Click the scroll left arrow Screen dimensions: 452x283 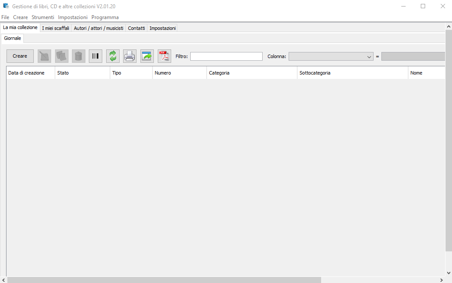tap(3, 280)
